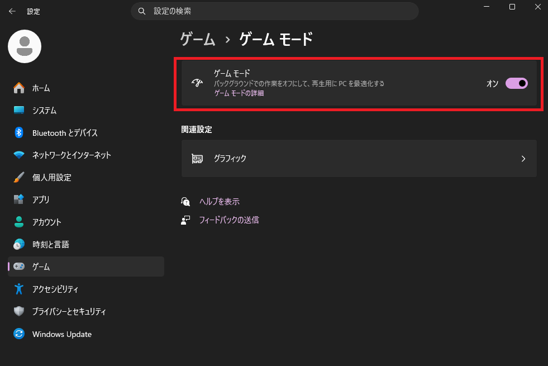
Task: Click the time and language globe icon
Action: (19, 244)
